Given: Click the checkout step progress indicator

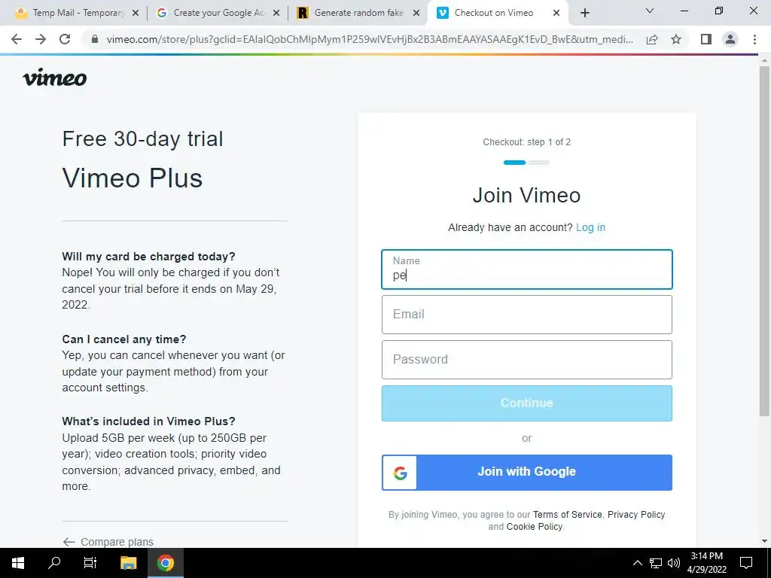Looking at the screenshot, I should click(526, 163).
